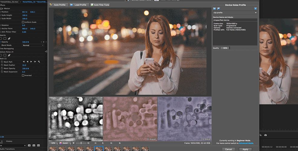The image size is (298, 151).
Task: Click the Motion transform icon
Action: click(x=2, y=8)
